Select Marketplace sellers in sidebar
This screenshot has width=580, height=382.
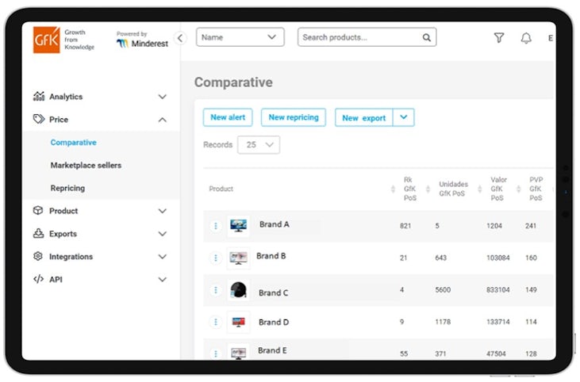(86, 166)
